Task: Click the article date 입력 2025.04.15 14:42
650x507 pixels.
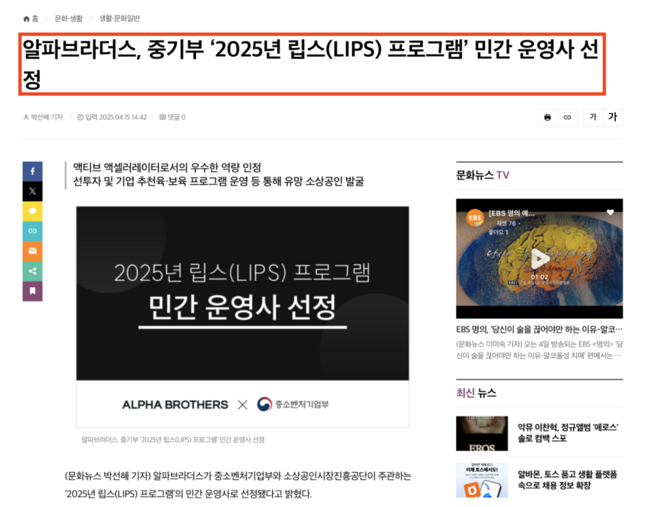Action: pos(112,117)
